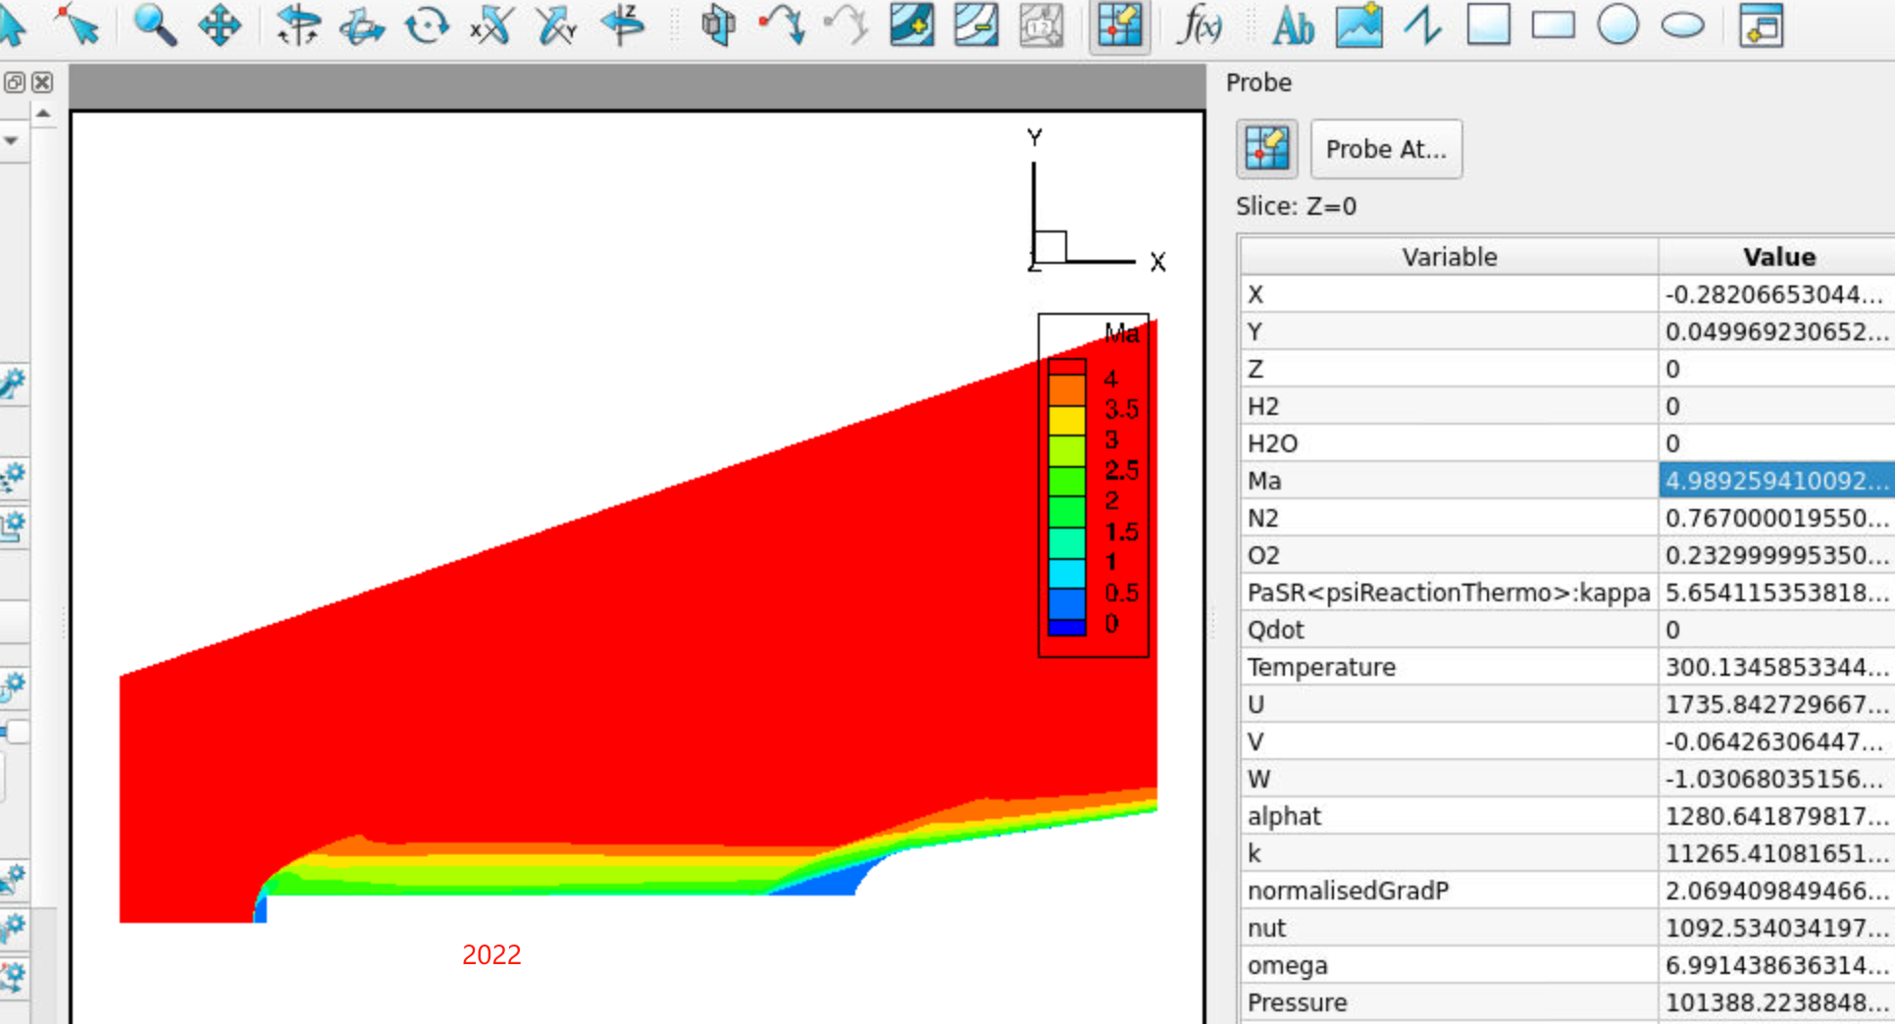Undock the left sidebar with float button

[x=14, y=82]
